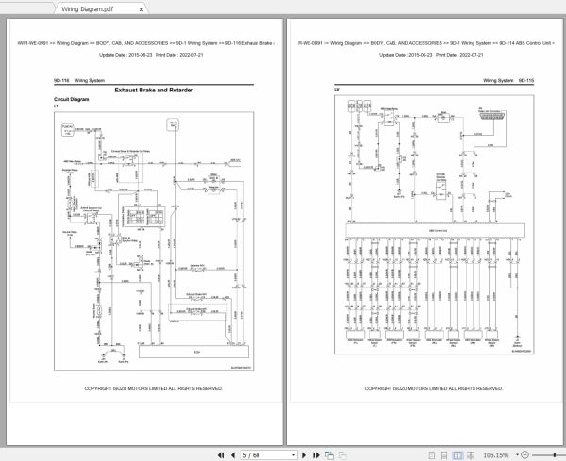The width and height of the screenshot is (566, 461).
Task: Jump to the last page
Action: tap(316, 455)
